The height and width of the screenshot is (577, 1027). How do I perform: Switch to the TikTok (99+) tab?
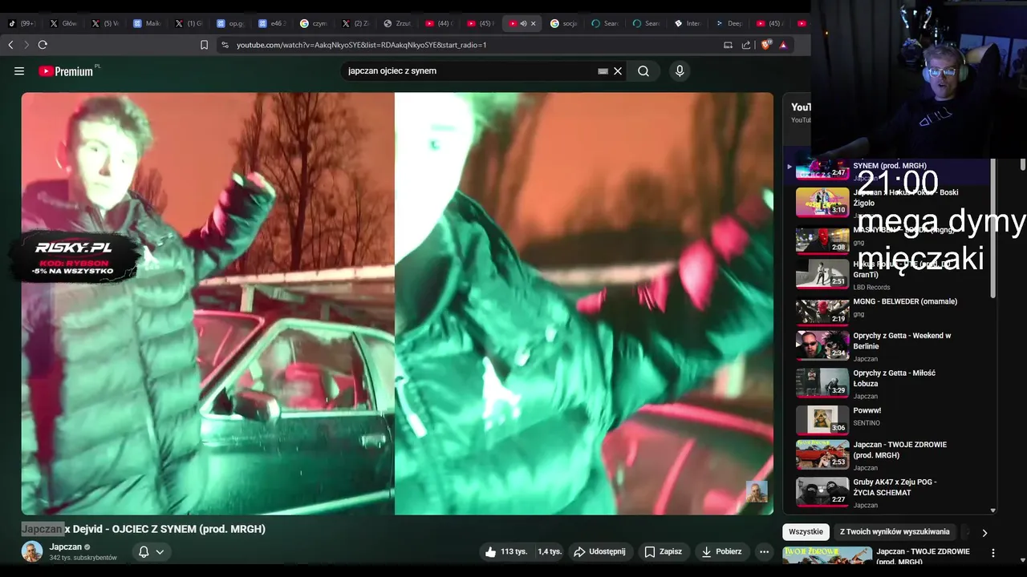[22, 23]
